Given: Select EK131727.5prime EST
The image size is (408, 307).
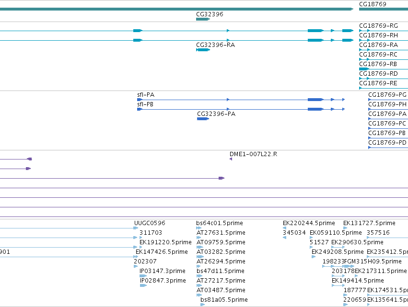Looking at the screenshot, I should pyautogui.click(x=369, y=223).
